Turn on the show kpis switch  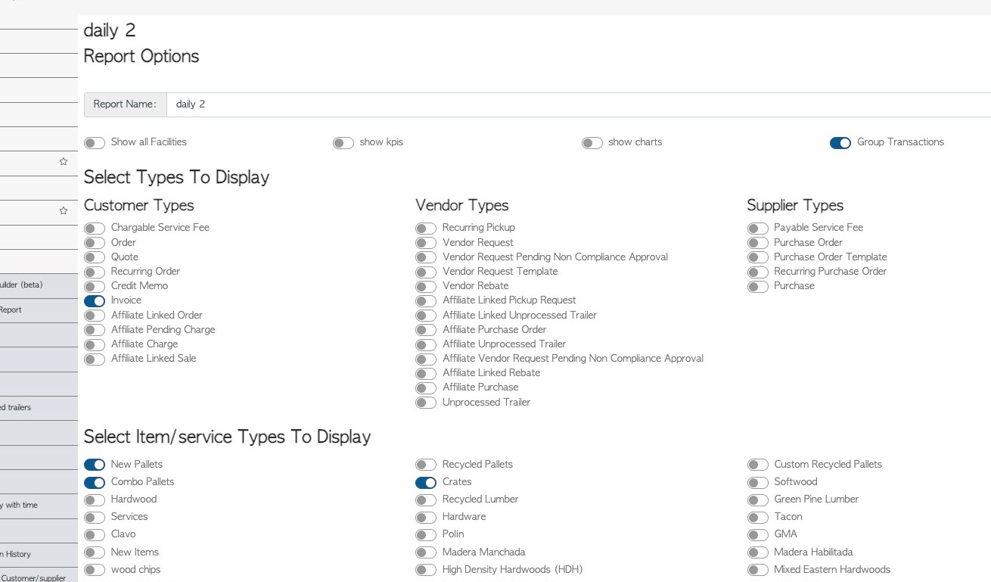tap(343, 143)
